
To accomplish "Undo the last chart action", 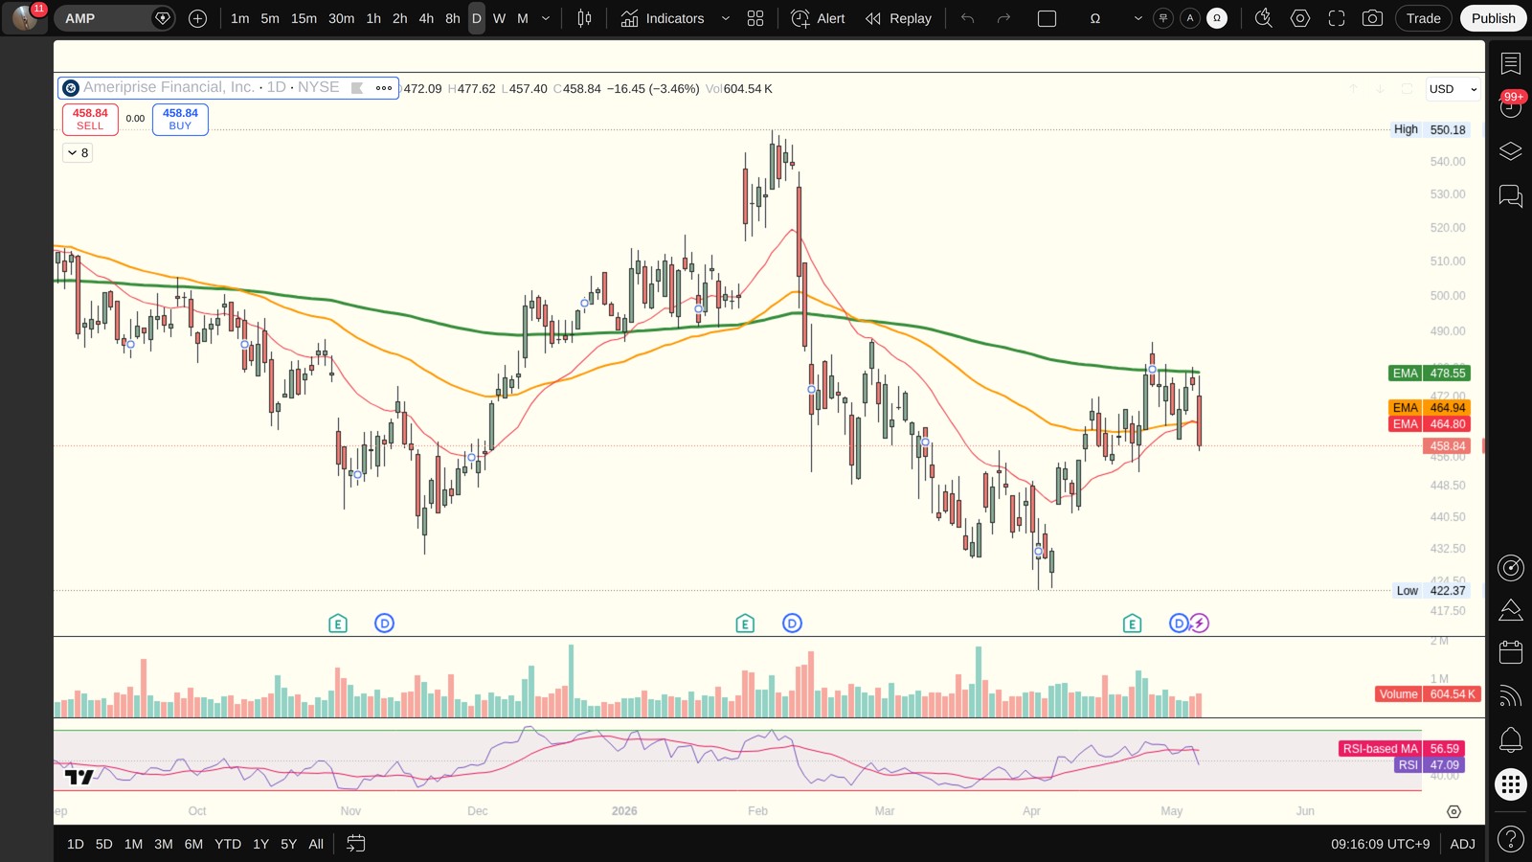I will click(x=967, y=18).
